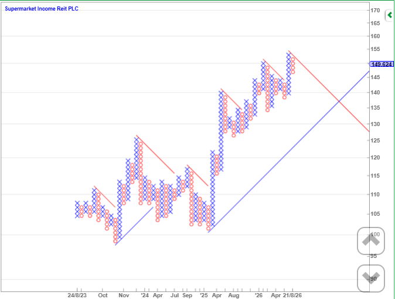395x299 pixels.
Task: Select the 149.624 current price marker
Action: (382, 64)
